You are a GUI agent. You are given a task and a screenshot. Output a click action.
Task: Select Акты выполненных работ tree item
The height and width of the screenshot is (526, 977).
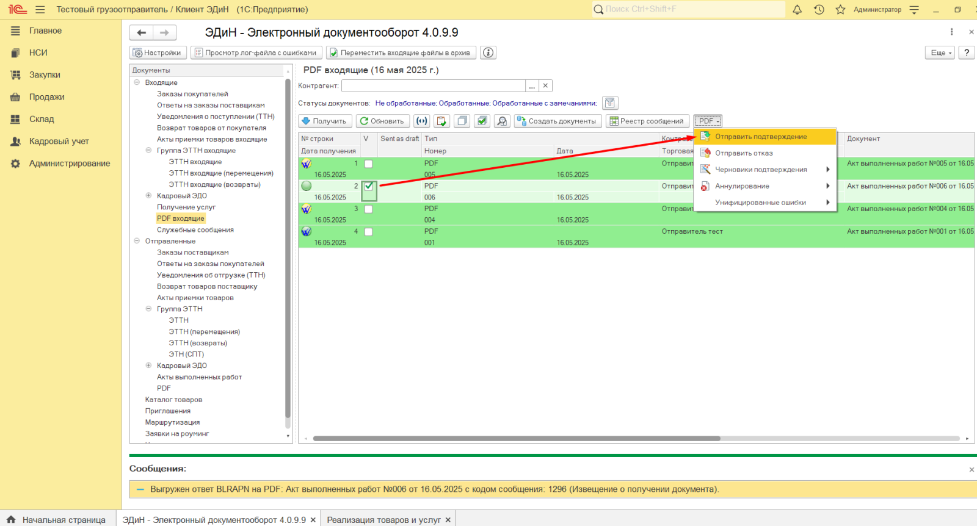click(199, 377)
